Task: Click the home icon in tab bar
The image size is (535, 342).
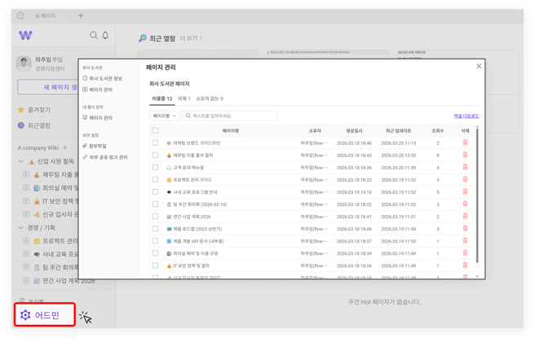Action: click(x=20, y=15)
